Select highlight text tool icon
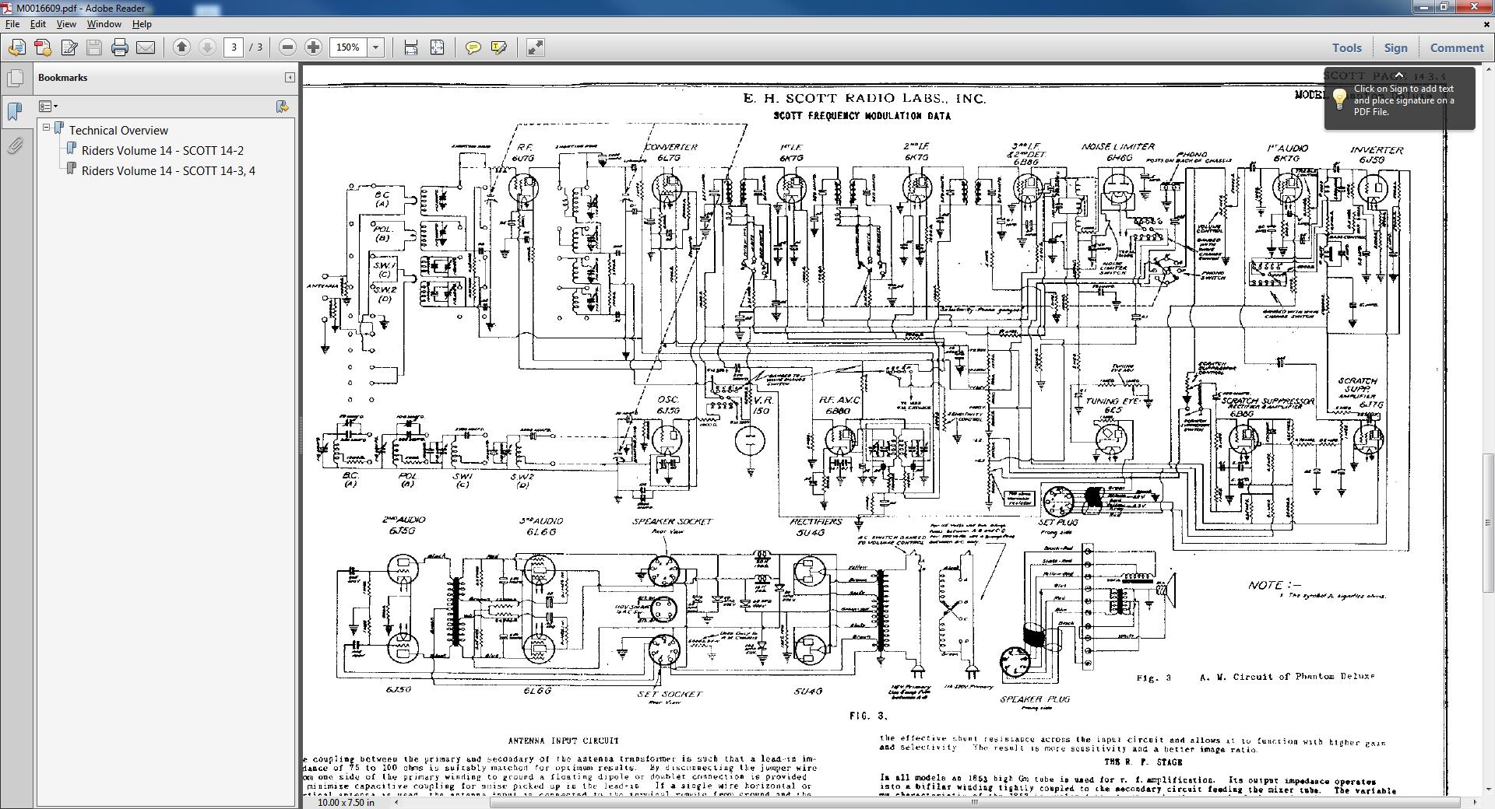This screenshot has height=809, width=1495. coord(498,47)
